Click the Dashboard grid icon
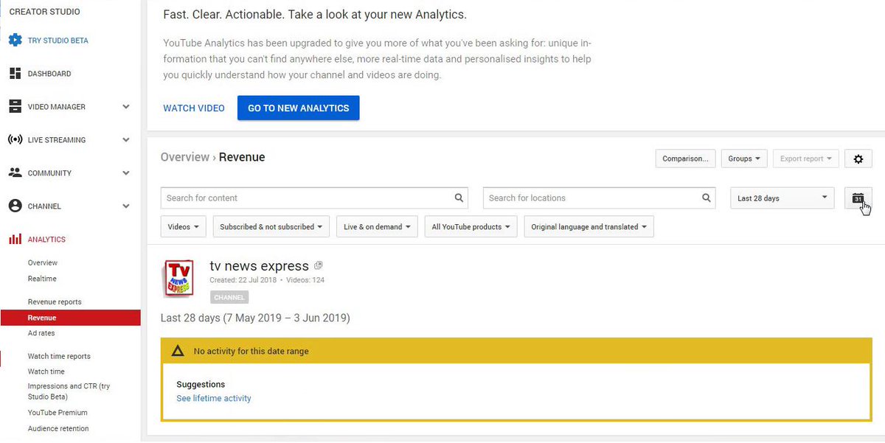The image size is (885, 443). coord(15,74)
